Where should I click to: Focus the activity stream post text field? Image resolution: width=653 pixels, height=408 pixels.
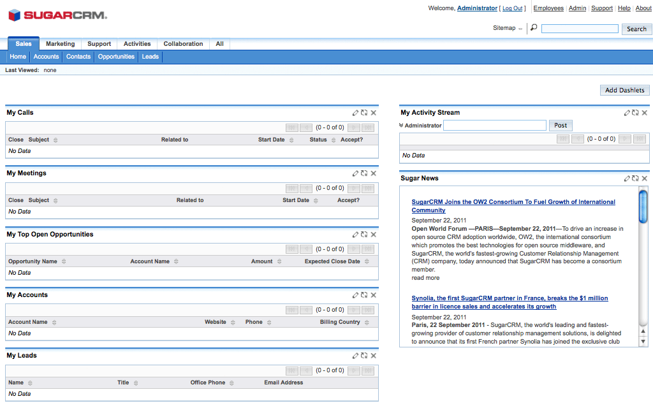pos(495,126)
